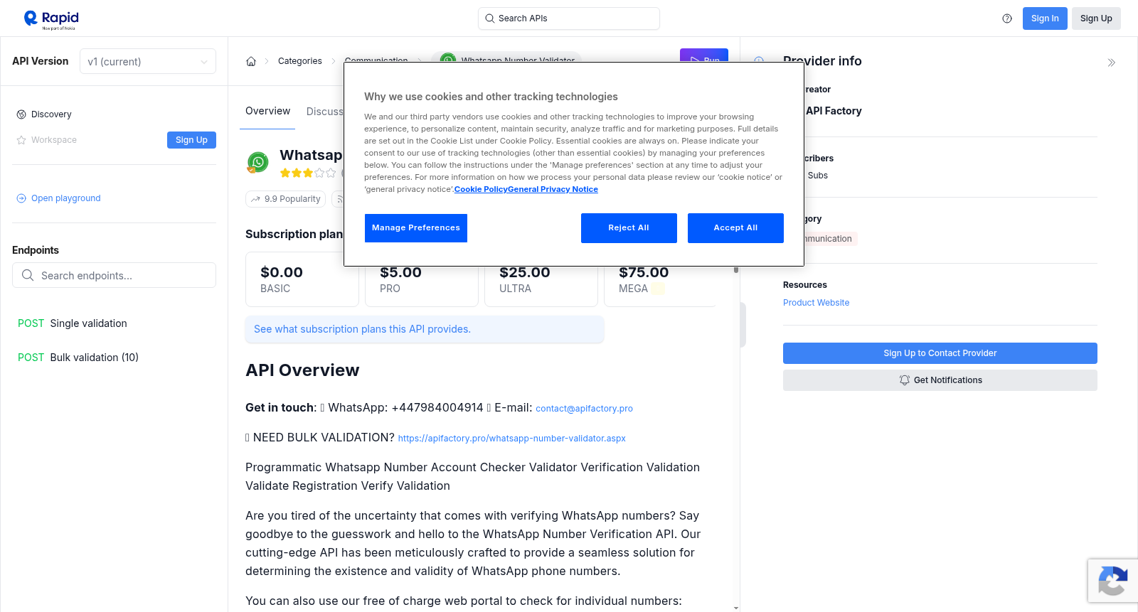Open the Cookie Policy link

pos(481,189)
